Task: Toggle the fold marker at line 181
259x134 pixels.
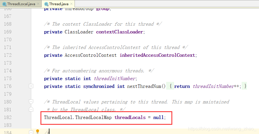Action: [31, 110]
